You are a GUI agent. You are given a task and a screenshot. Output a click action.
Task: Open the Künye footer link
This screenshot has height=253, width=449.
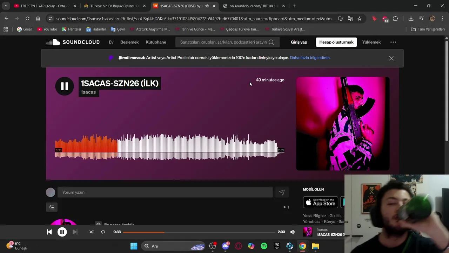(329, 222)
